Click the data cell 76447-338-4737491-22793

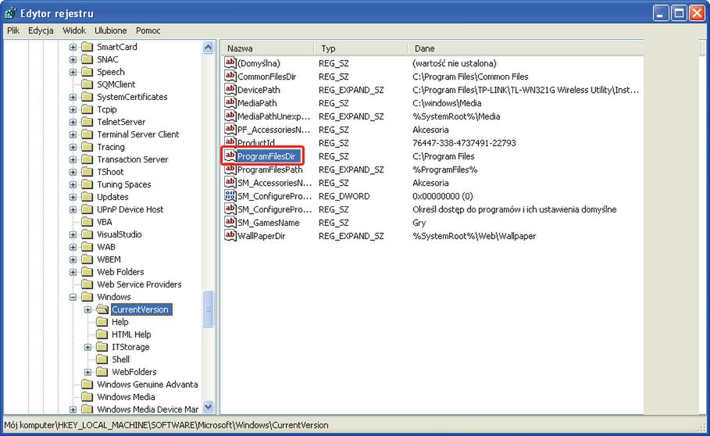point(464,143)
